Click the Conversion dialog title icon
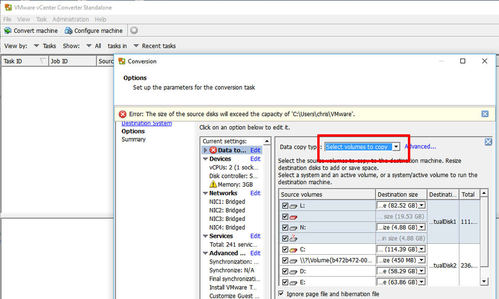Screen dimensions: 499x299 [x=122, y=61]
